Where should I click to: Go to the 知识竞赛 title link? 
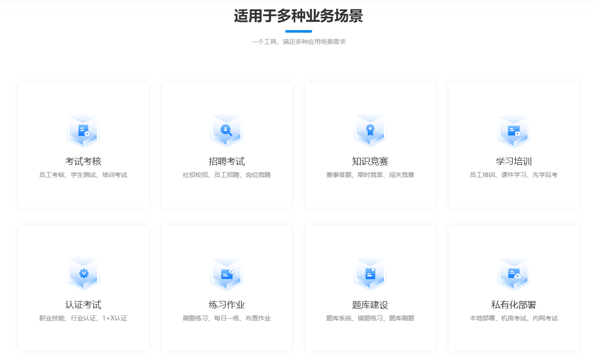coord(370,161)
